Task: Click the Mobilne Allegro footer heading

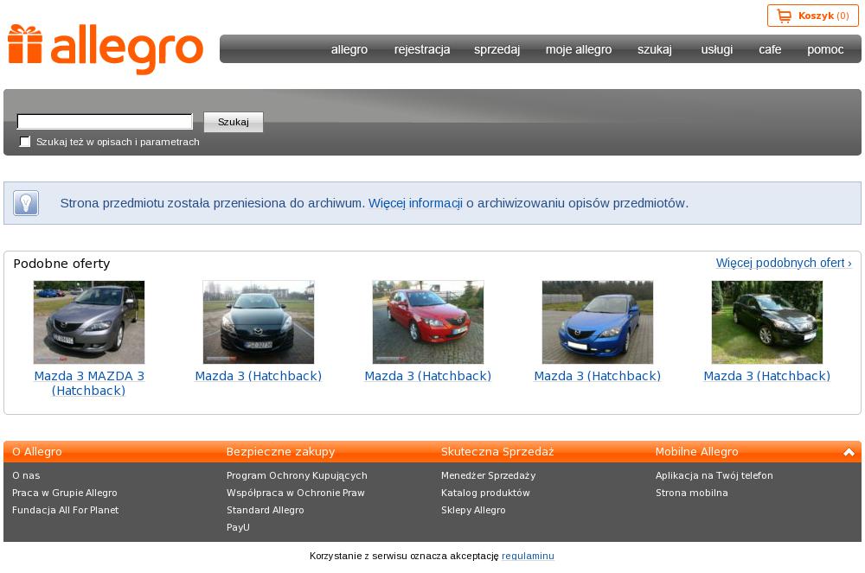Action: point(696,452)
